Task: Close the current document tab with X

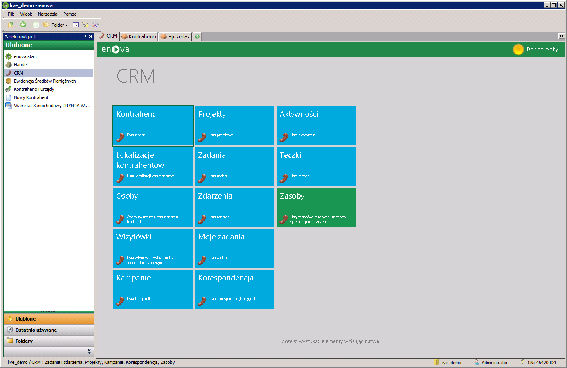Action: 562,36
